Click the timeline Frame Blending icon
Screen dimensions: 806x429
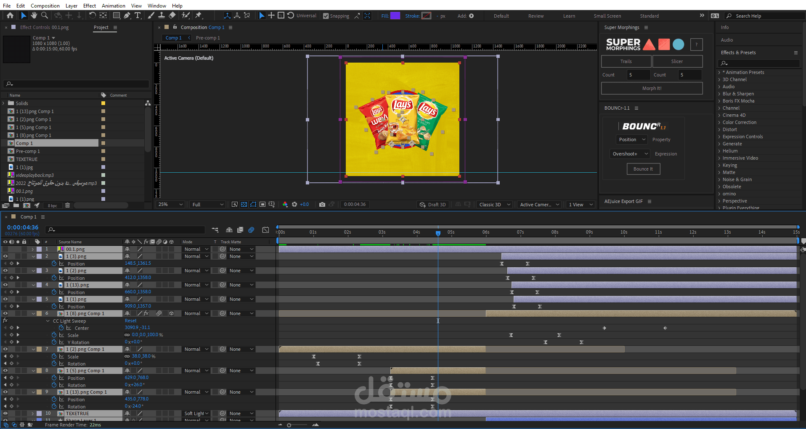click(240, 230)
